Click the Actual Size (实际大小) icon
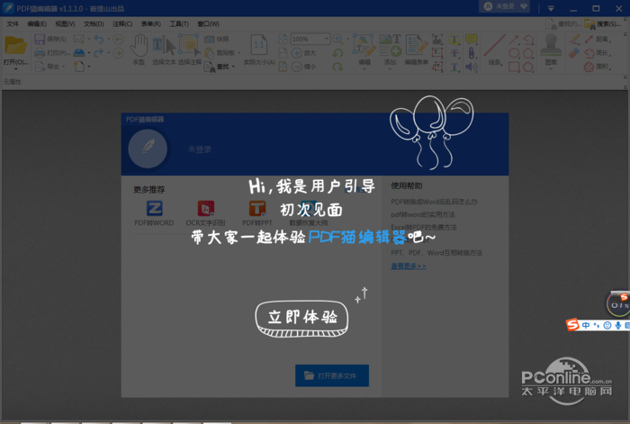The image size is (630, 424). coord(259,45)
